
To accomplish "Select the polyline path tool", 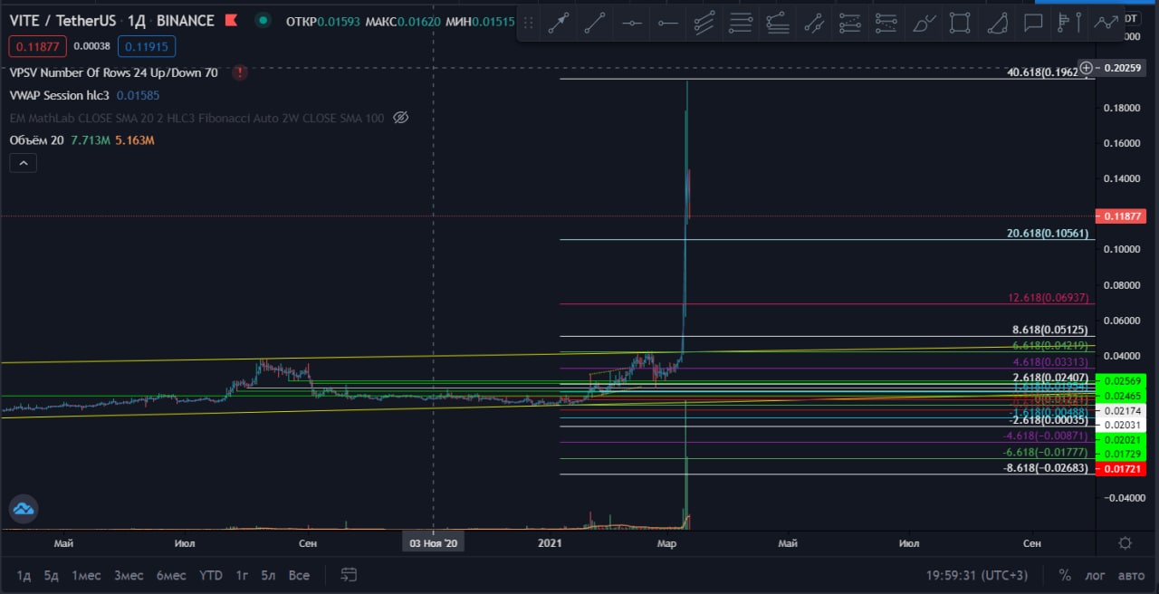I will tap(1106, 24).
